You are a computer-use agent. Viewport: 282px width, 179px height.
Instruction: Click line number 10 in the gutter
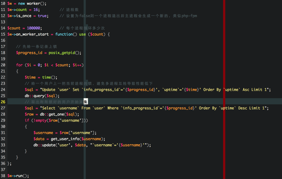pos(3,3)
